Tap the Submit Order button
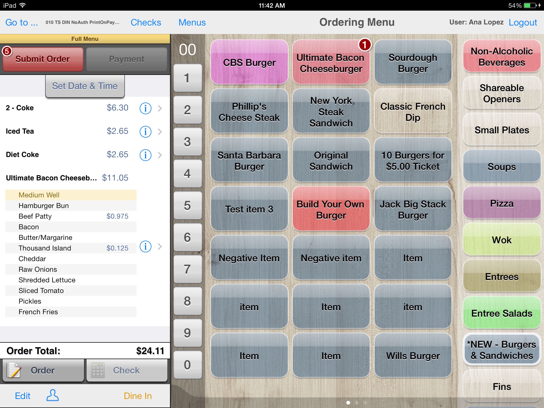This screenshot has height=408, width=544. [x=43, y=59]
